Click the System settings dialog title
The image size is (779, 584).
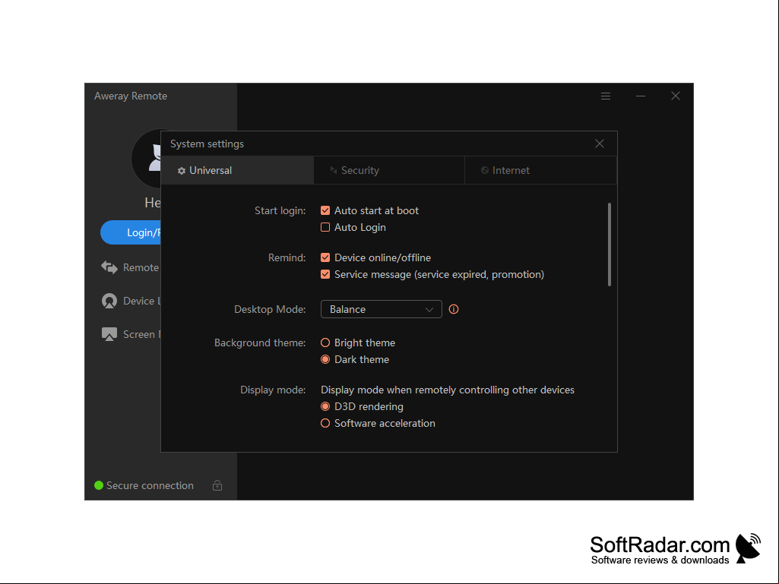(207, 144)
